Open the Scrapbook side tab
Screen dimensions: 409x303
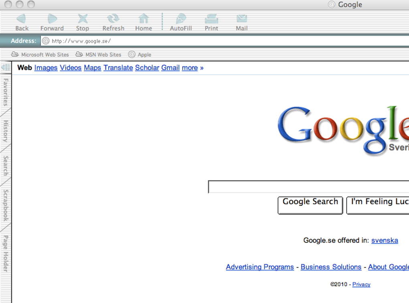click(6, 205)
